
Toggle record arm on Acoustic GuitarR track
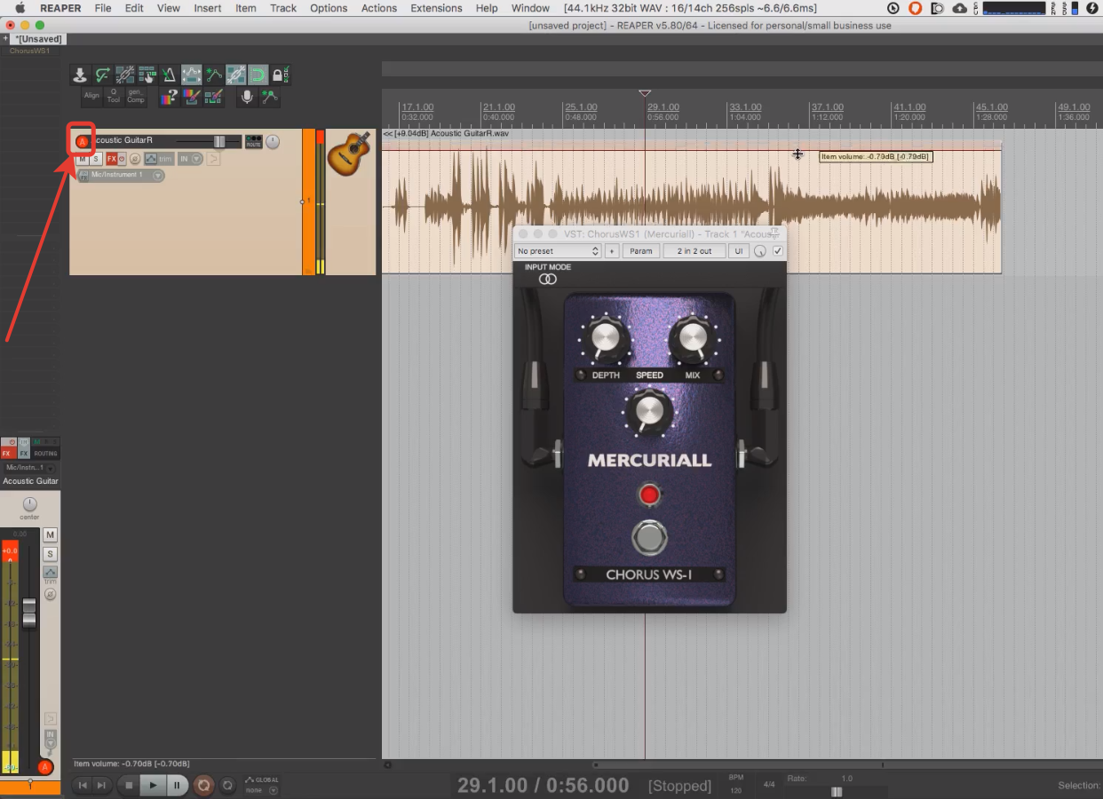click(83, 141)
